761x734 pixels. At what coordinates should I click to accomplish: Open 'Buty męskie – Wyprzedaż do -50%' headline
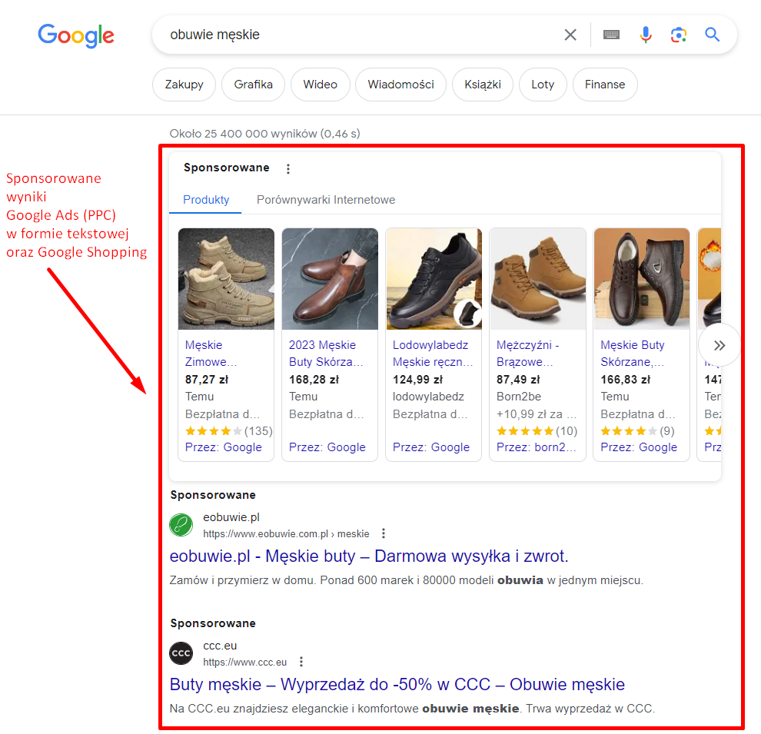click(x=397, y=685)
